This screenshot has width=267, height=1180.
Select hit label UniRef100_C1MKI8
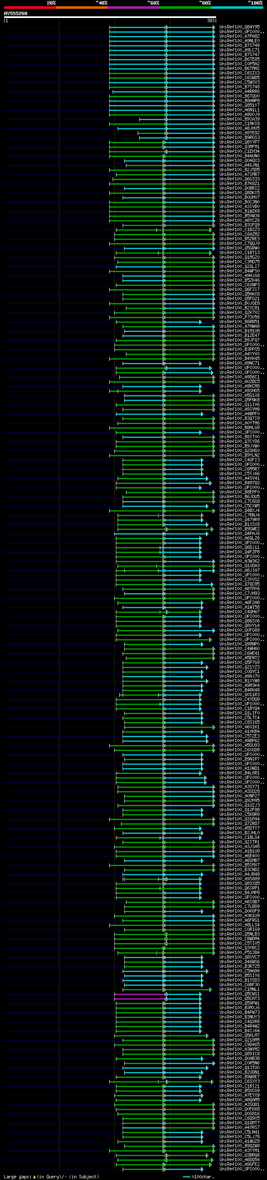(x=239, y=123)
